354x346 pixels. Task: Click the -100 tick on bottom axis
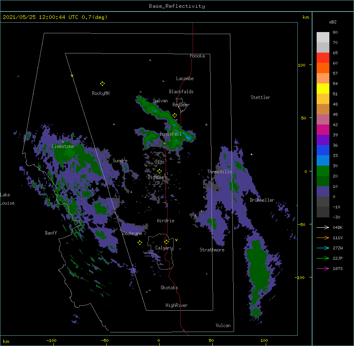[x=51, y=341]
